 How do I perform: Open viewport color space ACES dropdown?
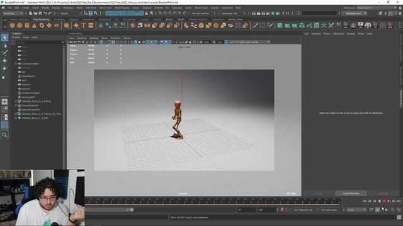pyautogui.click(x=249, y=42)
